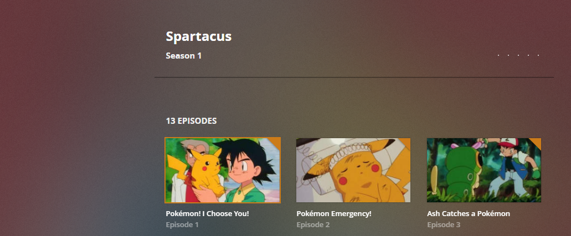Open the Pokémon! I Choose You! thumbnail

click(223, 170)
